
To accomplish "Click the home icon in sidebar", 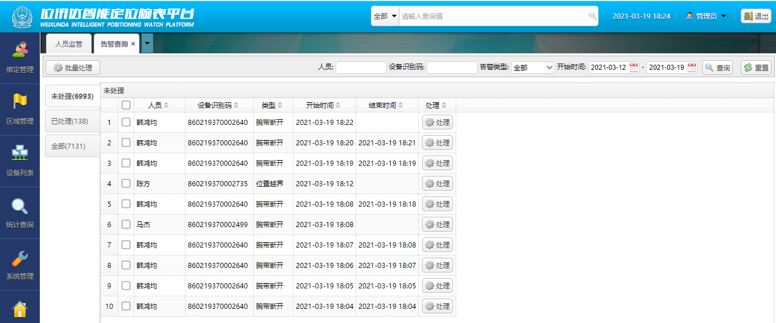I will click(x=20, y=309).
